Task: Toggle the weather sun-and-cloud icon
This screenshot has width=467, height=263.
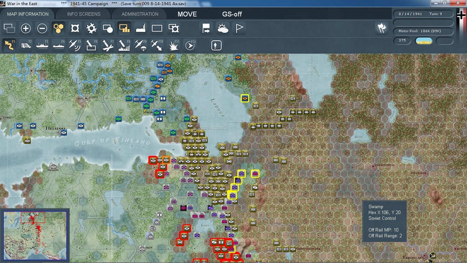Action: [223, 28]
